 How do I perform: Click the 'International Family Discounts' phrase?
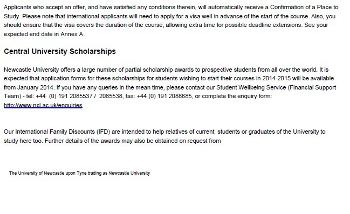point(55,132)
